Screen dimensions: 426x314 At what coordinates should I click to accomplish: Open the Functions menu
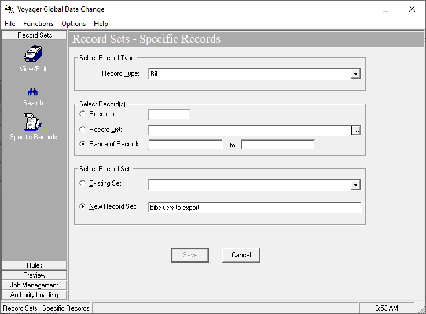click(38, 24)
